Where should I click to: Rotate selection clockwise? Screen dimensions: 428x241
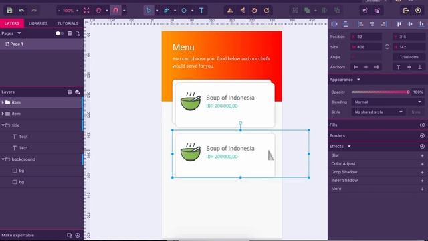[x=267, y=11]
